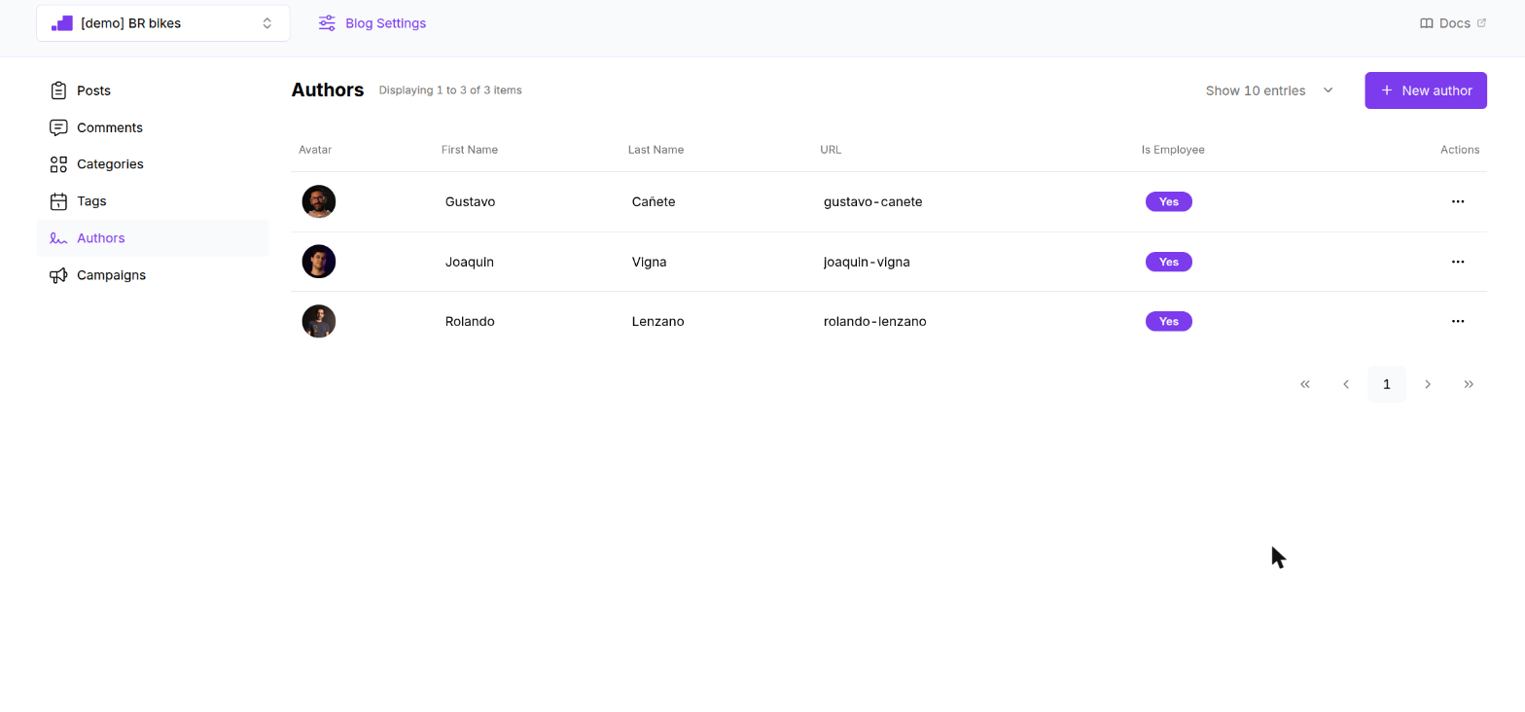Expand the Show 10 entries dropdown

click(1269, 90)
